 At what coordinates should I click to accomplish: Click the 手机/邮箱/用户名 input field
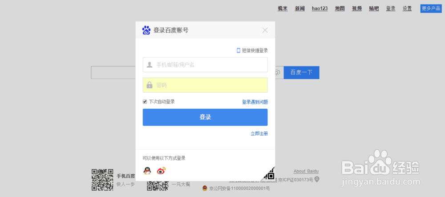(x=205, y=65)
